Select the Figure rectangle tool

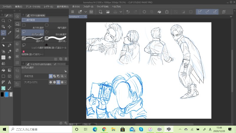[x=3, y=76]
